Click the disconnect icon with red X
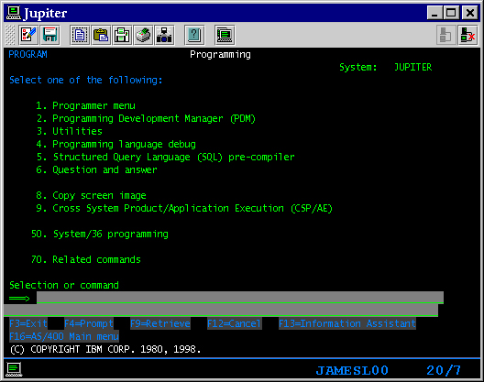 pyautogui.click(x=467, y=35)
